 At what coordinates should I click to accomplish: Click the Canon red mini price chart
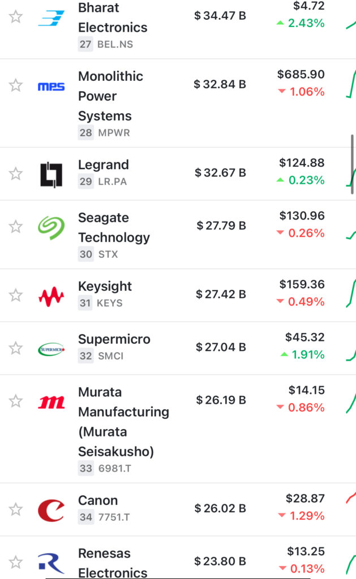[x=351, y=498]
